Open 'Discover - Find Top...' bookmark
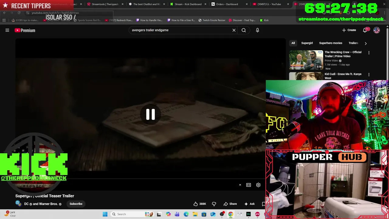Image resolution: width=389 pixels, height=219 pixels. (x=242, y=20)
